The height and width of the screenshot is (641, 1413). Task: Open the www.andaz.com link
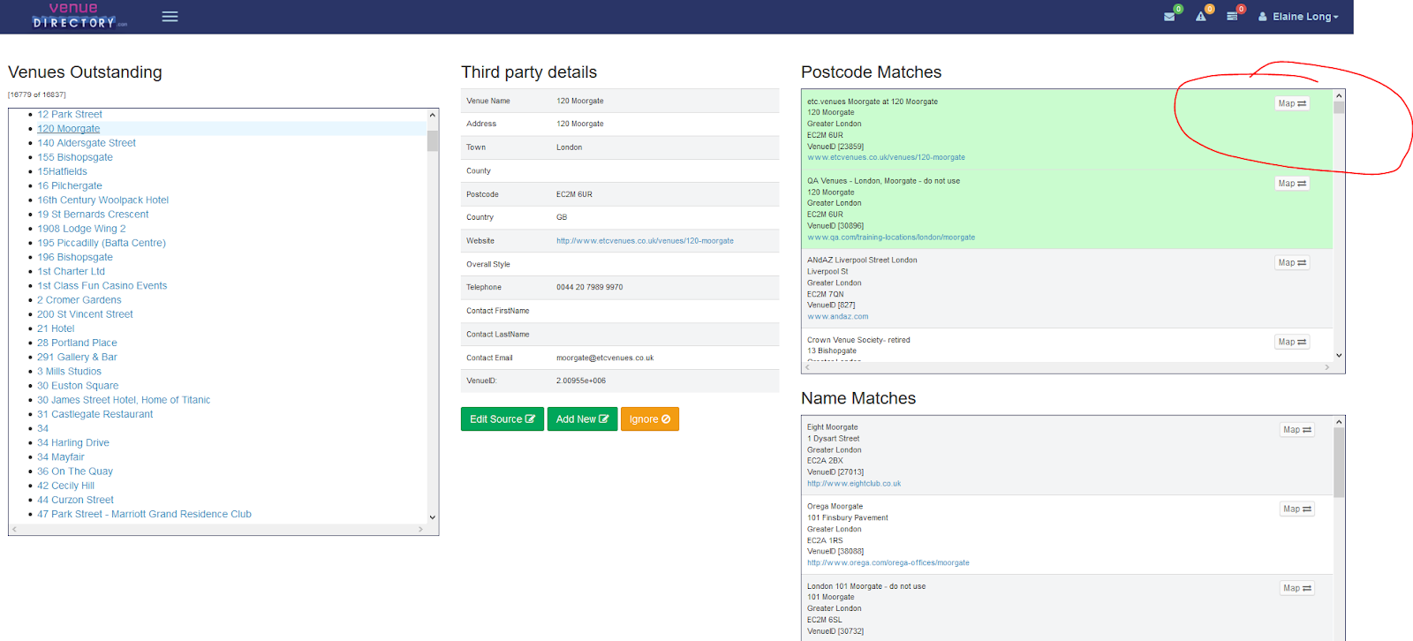click(x=837, y=317)
